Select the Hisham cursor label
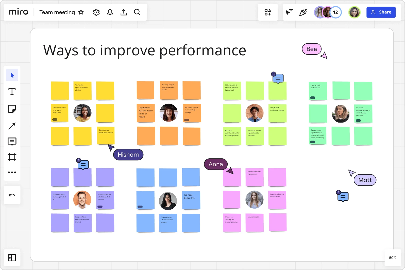The image size is (405, 270). [x=128, y=155]
